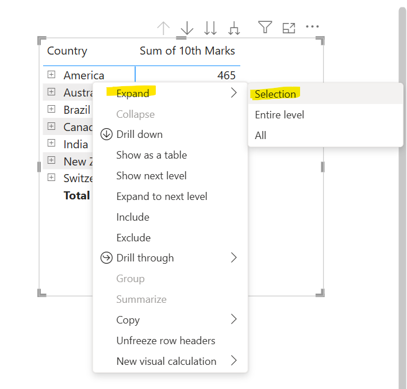Expand the India row plus box
The width and height of the screenshot is (407, 389).
click(51, 143)
